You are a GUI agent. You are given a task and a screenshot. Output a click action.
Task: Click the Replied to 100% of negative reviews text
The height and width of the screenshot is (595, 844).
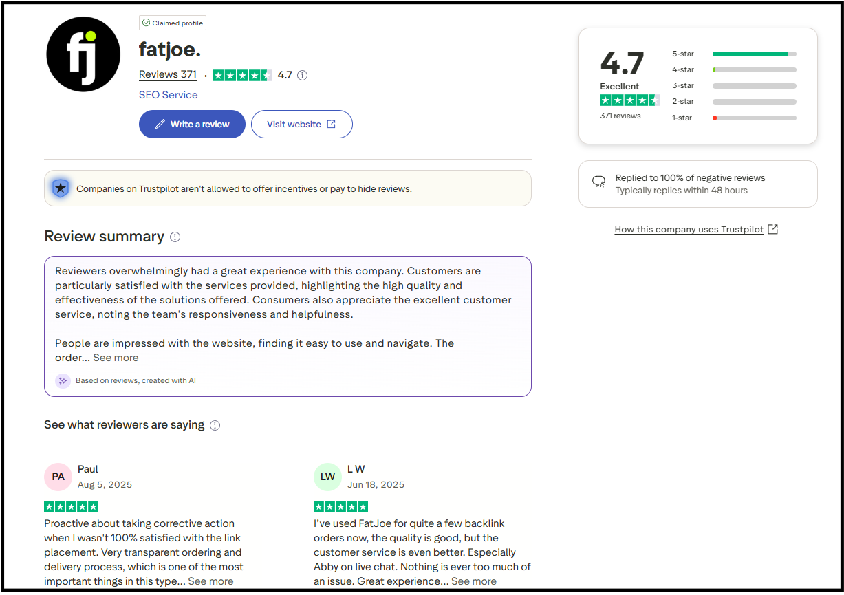pyautogui.click(x=690, y=177)
